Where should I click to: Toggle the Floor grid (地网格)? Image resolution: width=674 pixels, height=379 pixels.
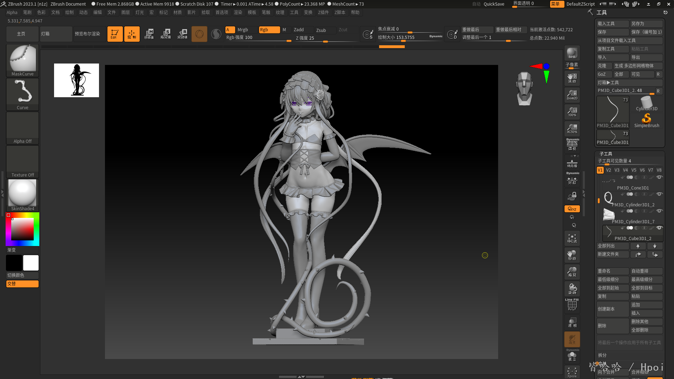(x=572, y=162)
